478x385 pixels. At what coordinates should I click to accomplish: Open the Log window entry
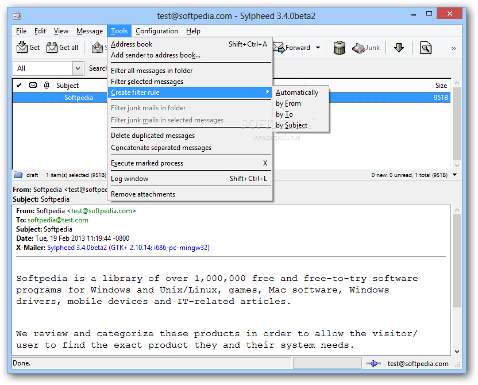[189, 179]
